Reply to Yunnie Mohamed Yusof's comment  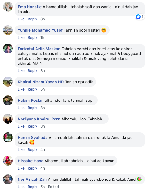pos(33,38)
